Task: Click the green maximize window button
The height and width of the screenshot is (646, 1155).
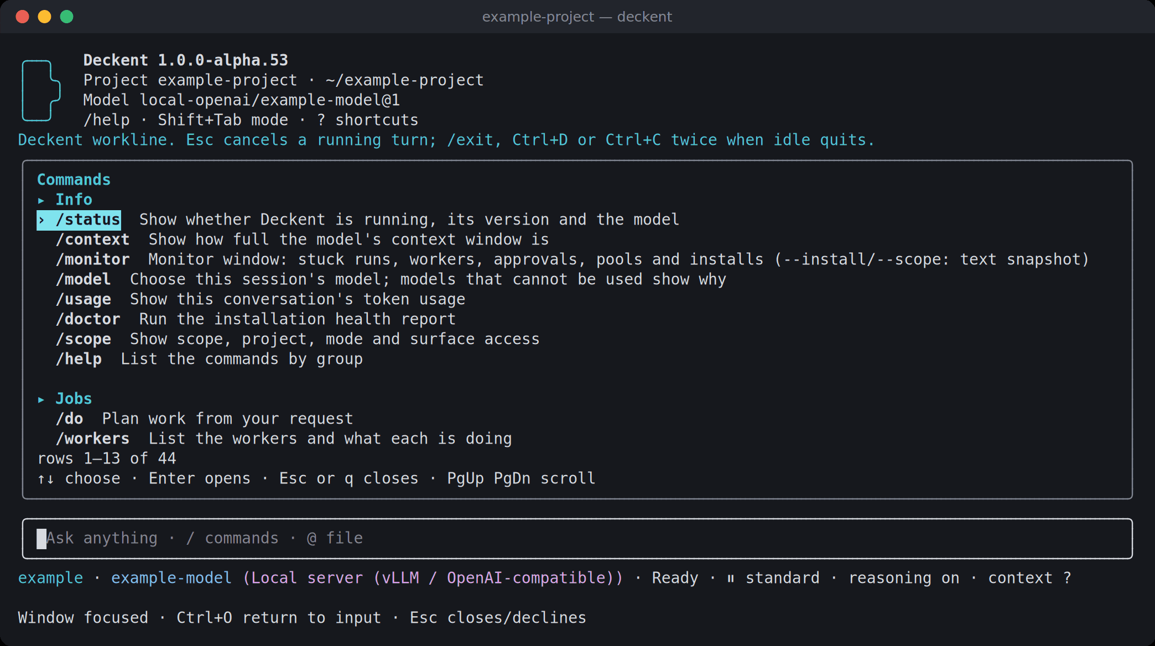Action: click(x=66, y=17)
